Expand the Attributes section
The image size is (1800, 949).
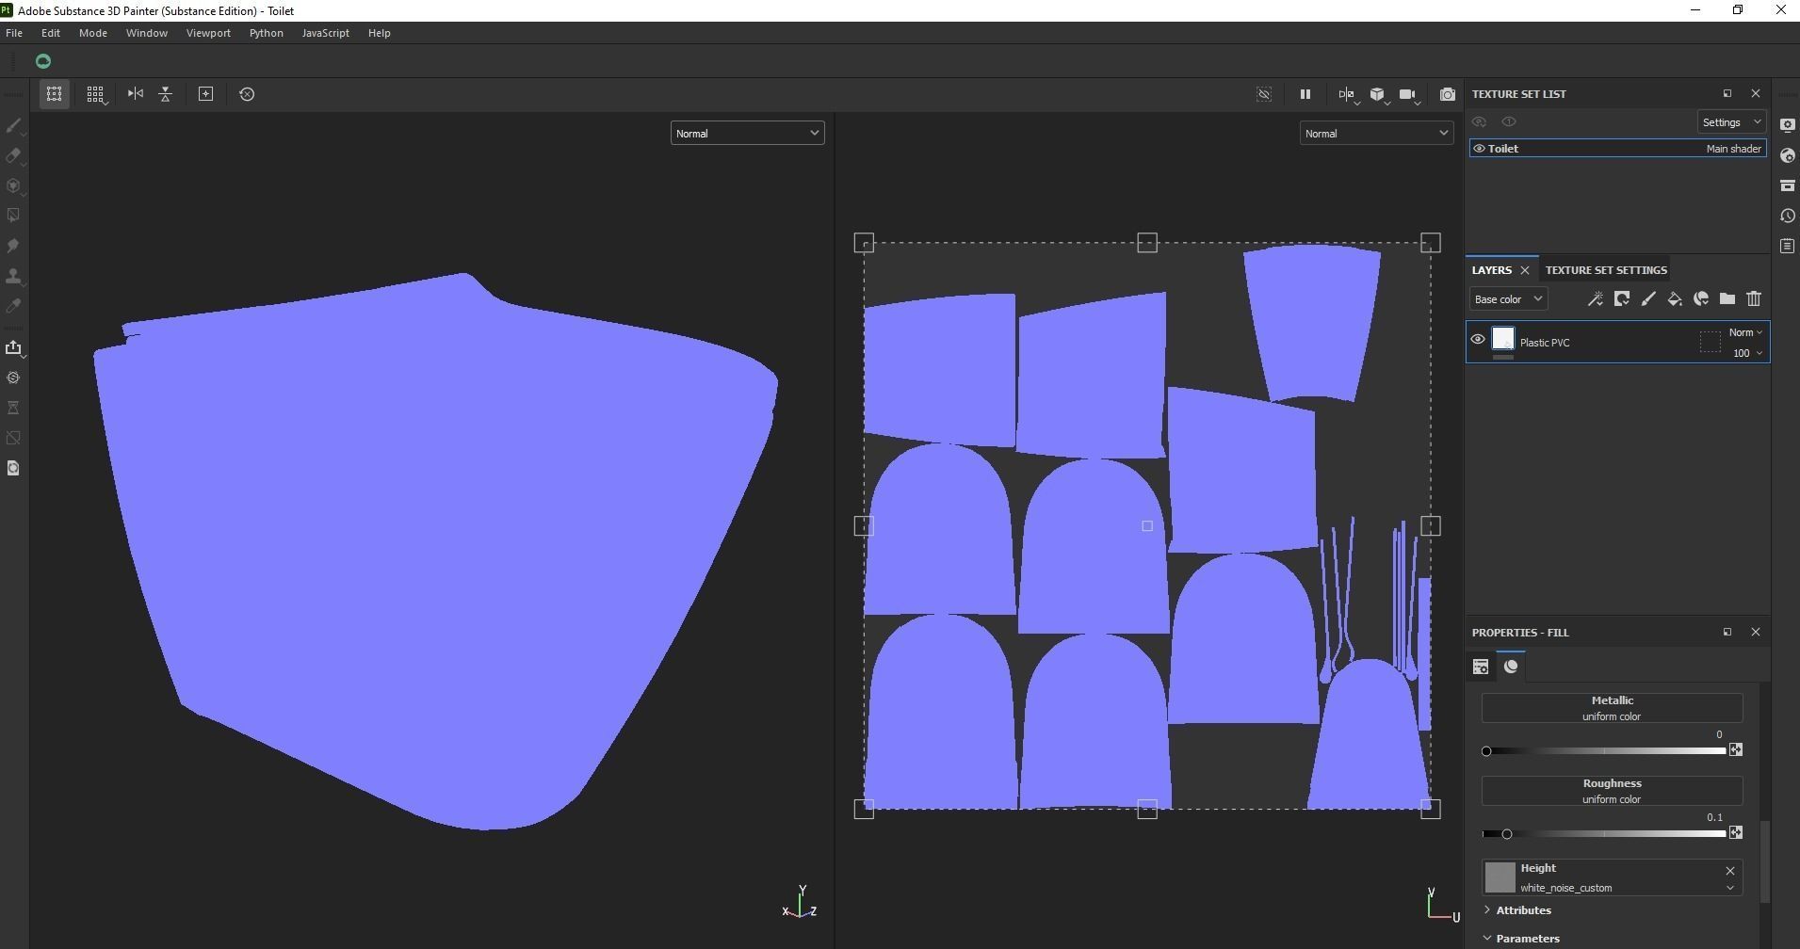tap(1516, 910)
